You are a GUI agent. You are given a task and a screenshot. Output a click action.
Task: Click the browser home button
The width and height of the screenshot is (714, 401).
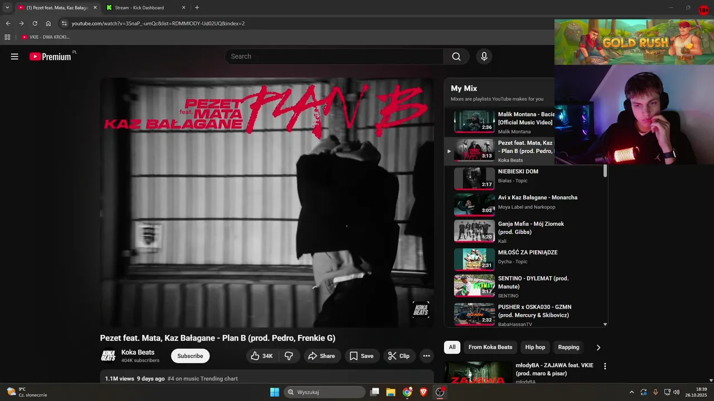pos(49,23)
